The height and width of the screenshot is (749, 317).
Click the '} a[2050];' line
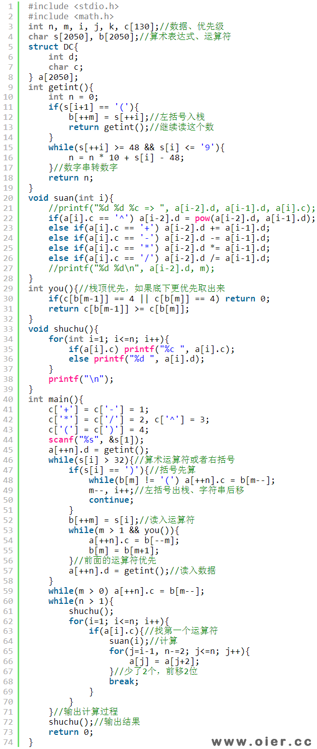point(54,77)
